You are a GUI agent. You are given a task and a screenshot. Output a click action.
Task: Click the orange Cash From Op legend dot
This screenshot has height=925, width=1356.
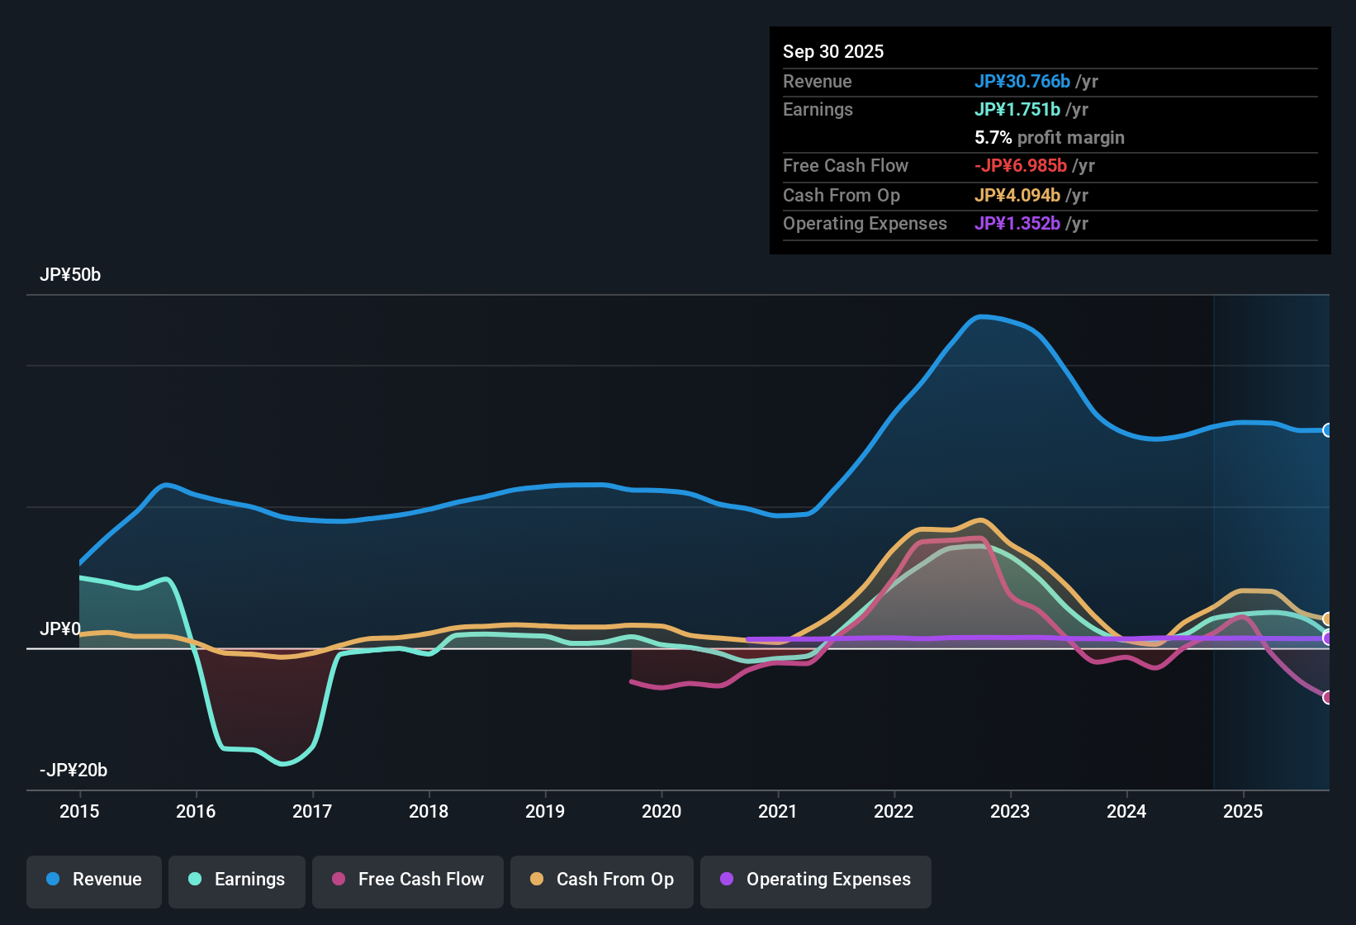pos(537,880)
